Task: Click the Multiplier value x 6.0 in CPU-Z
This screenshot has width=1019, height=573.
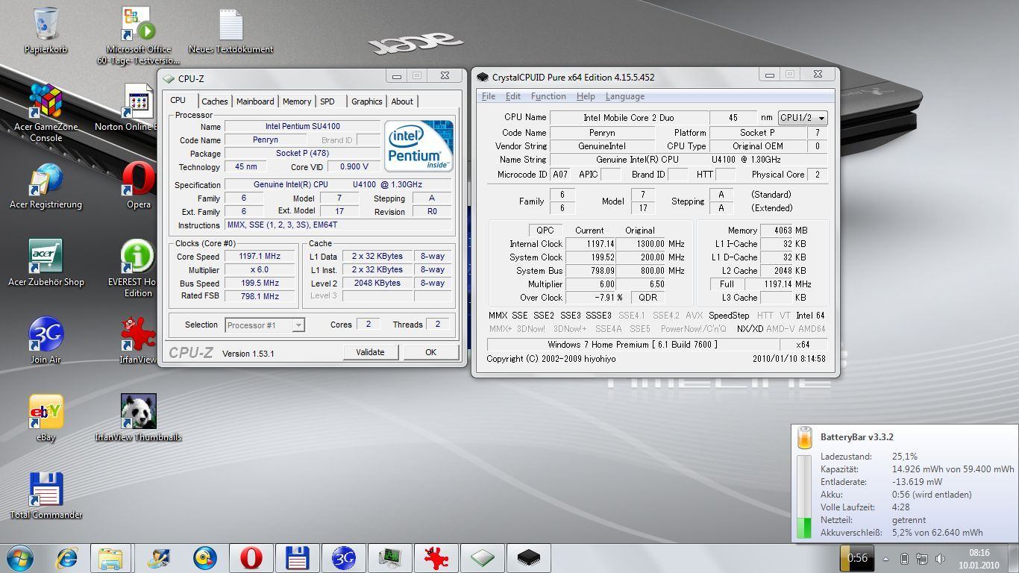Action: coord(259,270)
